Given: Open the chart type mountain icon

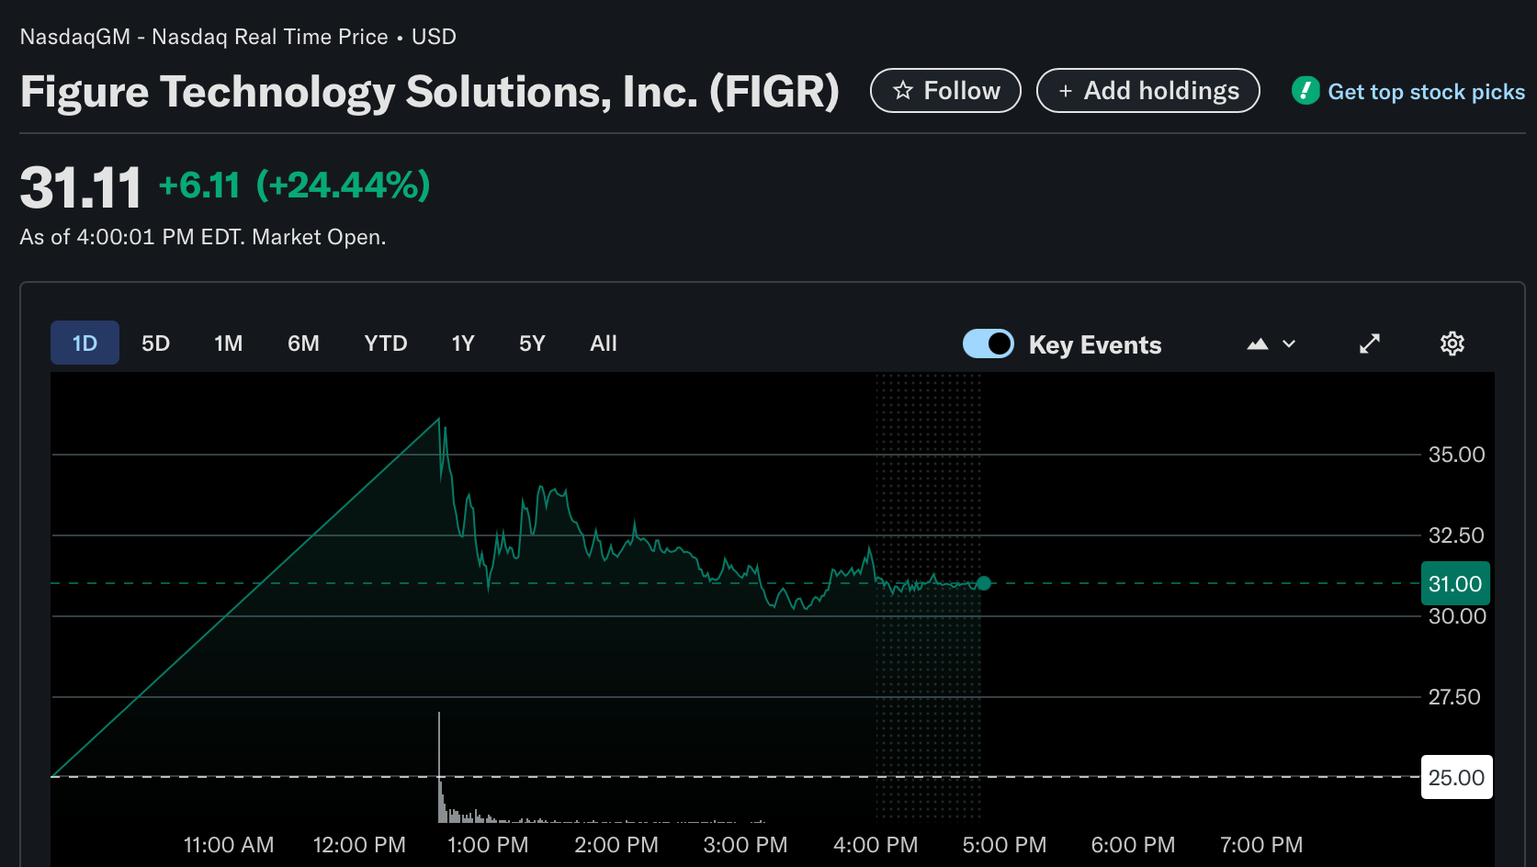Looking at the screenshot, I should (1258, 344).
